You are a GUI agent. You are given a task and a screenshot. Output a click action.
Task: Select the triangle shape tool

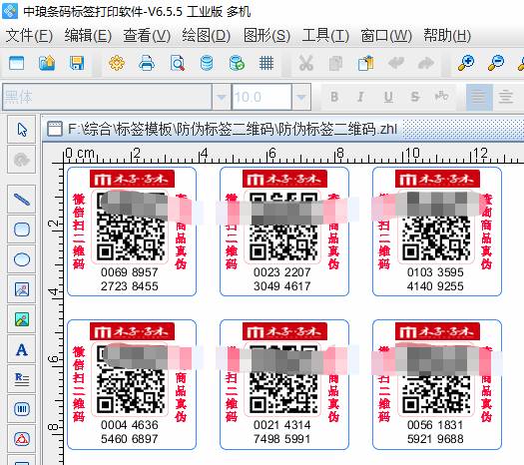tap(22, 439)
